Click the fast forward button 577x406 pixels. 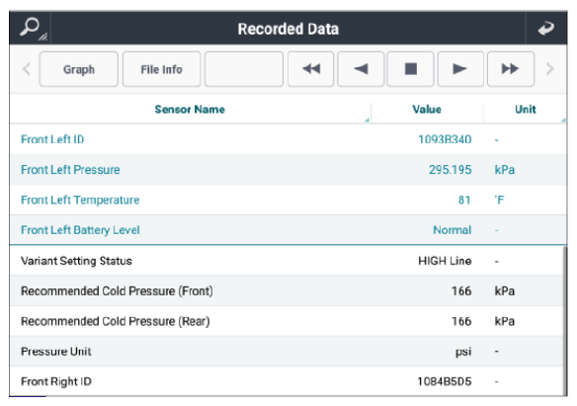(x=511, y=69)
